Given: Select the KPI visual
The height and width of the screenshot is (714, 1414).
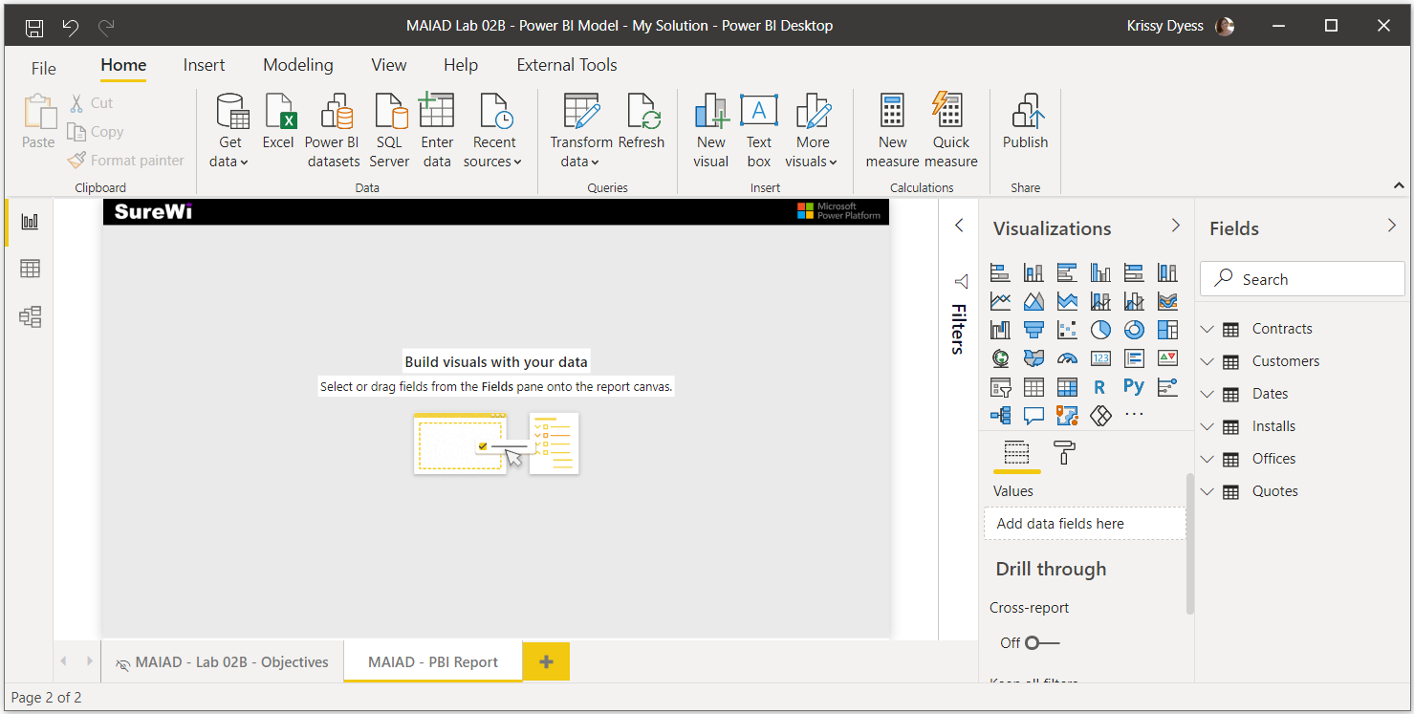Looking at the screenshot, I should click(x=1167, y=358).
